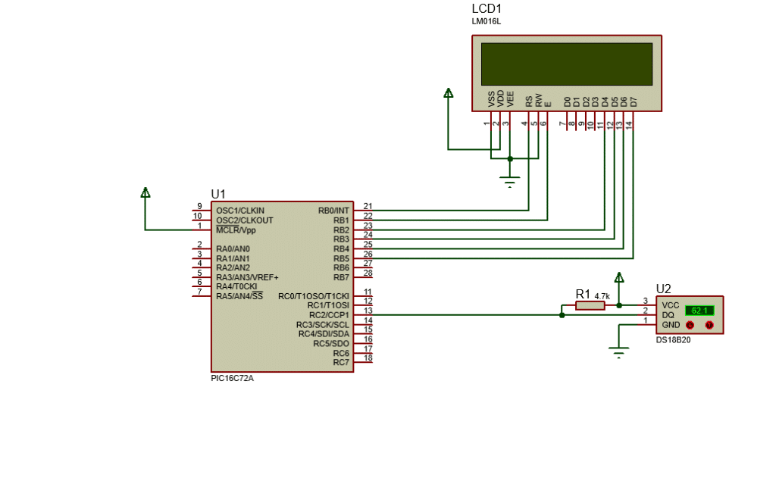
Task: Select the power terminal above the DS18B20 VCC line
Action: pos(619,277)
